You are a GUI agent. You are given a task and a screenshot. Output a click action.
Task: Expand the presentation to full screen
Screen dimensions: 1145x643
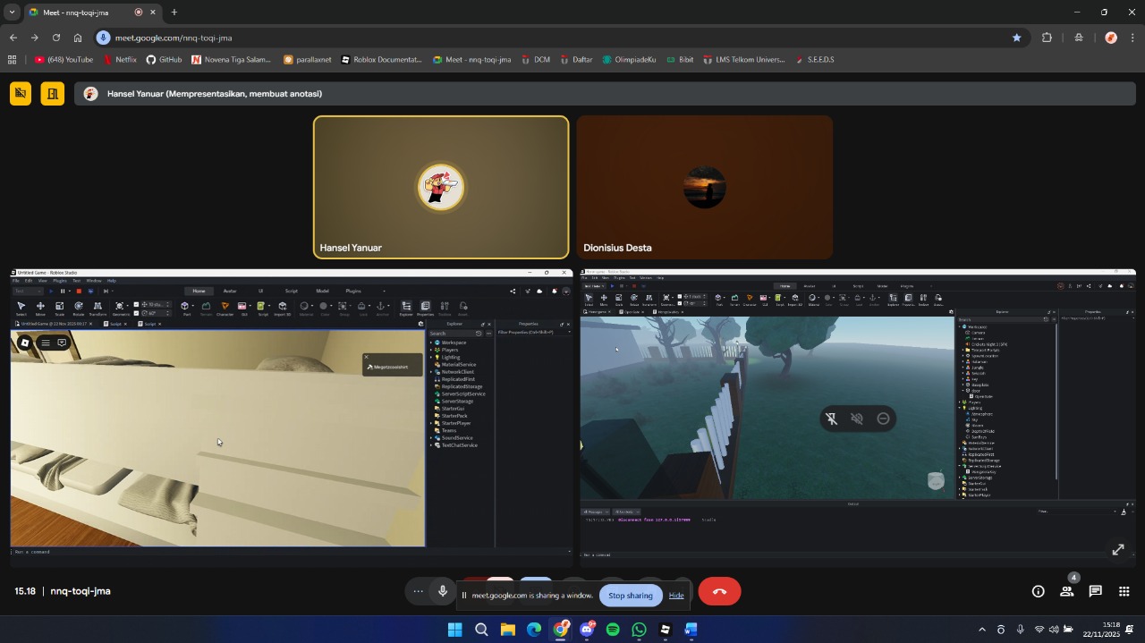[1117, 549]
